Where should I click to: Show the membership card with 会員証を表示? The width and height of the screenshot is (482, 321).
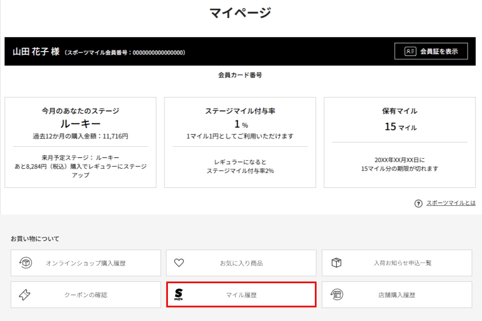431,51
